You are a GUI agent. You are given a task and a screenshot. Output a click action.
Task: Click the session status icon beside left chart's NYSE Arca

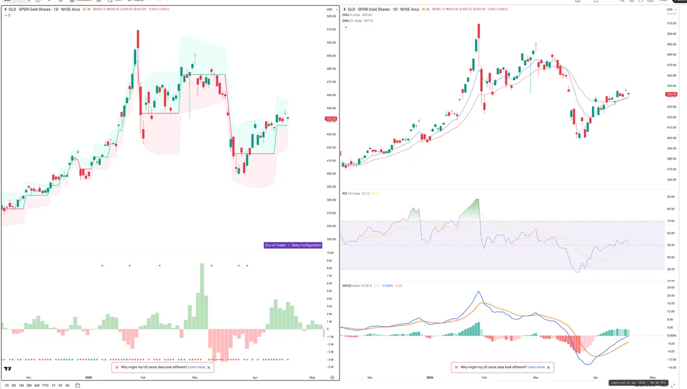[x=85, y=10]
